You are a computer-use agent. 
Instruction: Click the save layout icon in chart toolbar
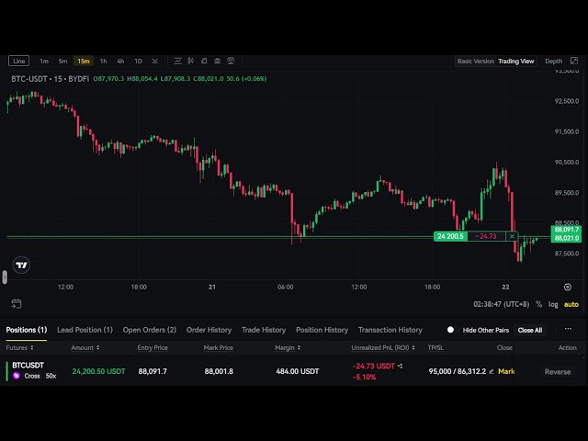(204, 61)
